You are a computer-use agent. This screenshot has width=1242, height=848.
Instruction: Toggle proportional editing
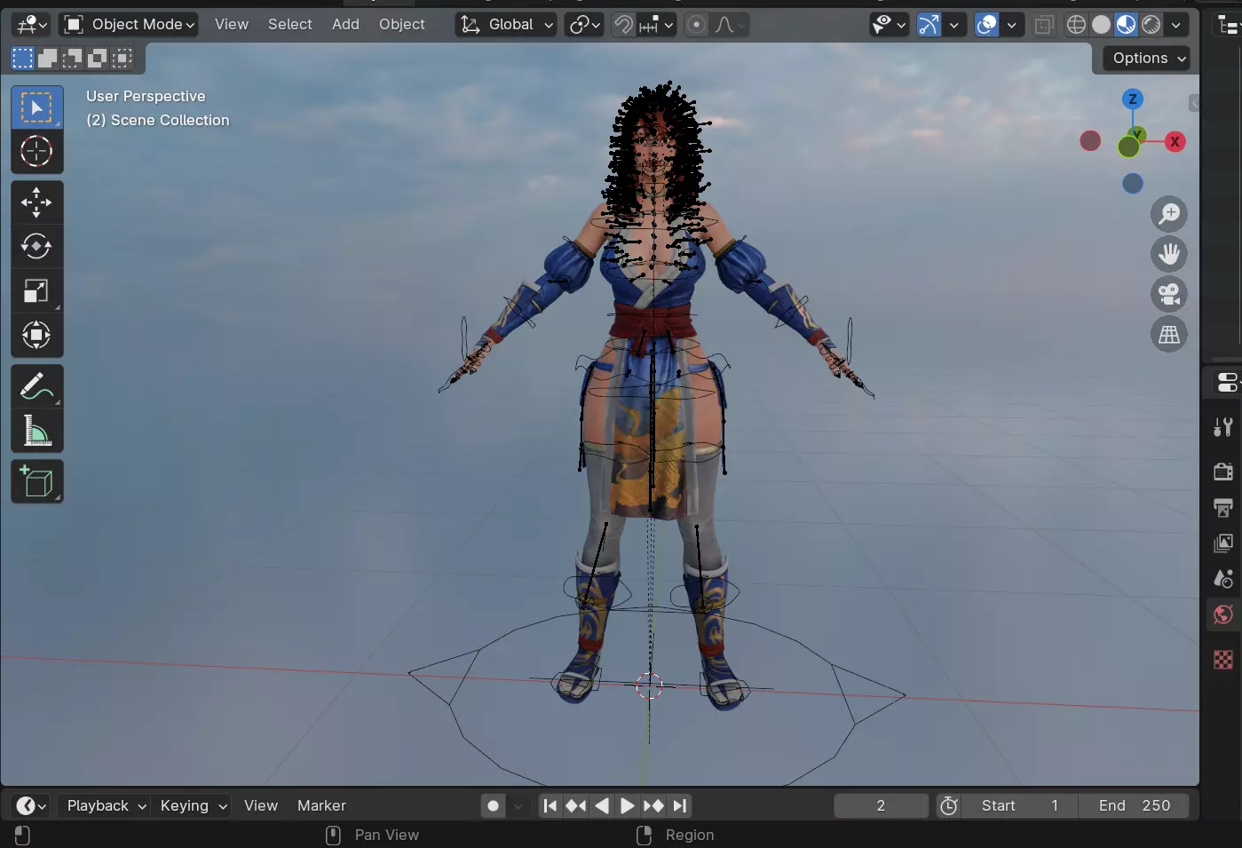697,25
